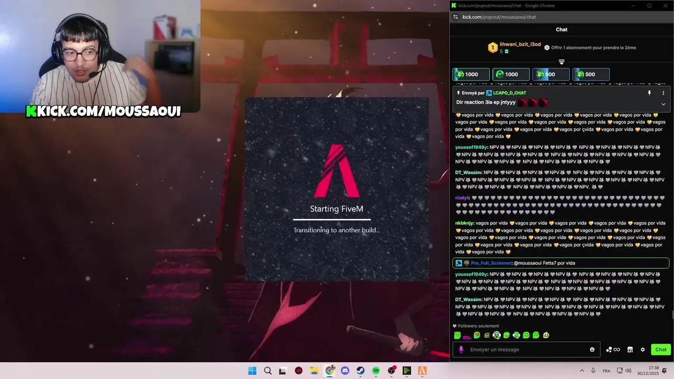Click the 'Chat' header title
674x379 pixels.
point(561,29)
